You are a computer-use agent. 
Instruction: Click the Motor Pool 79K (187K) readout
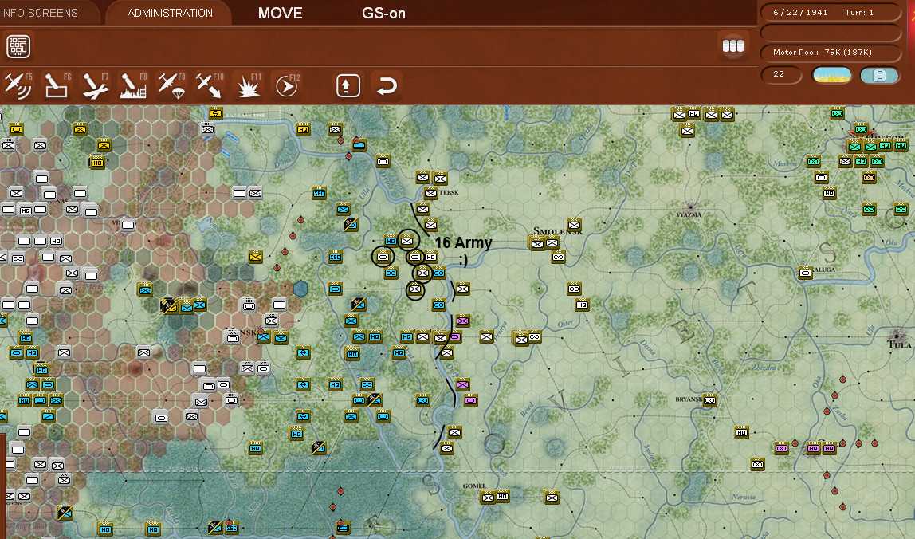[831, 52]
